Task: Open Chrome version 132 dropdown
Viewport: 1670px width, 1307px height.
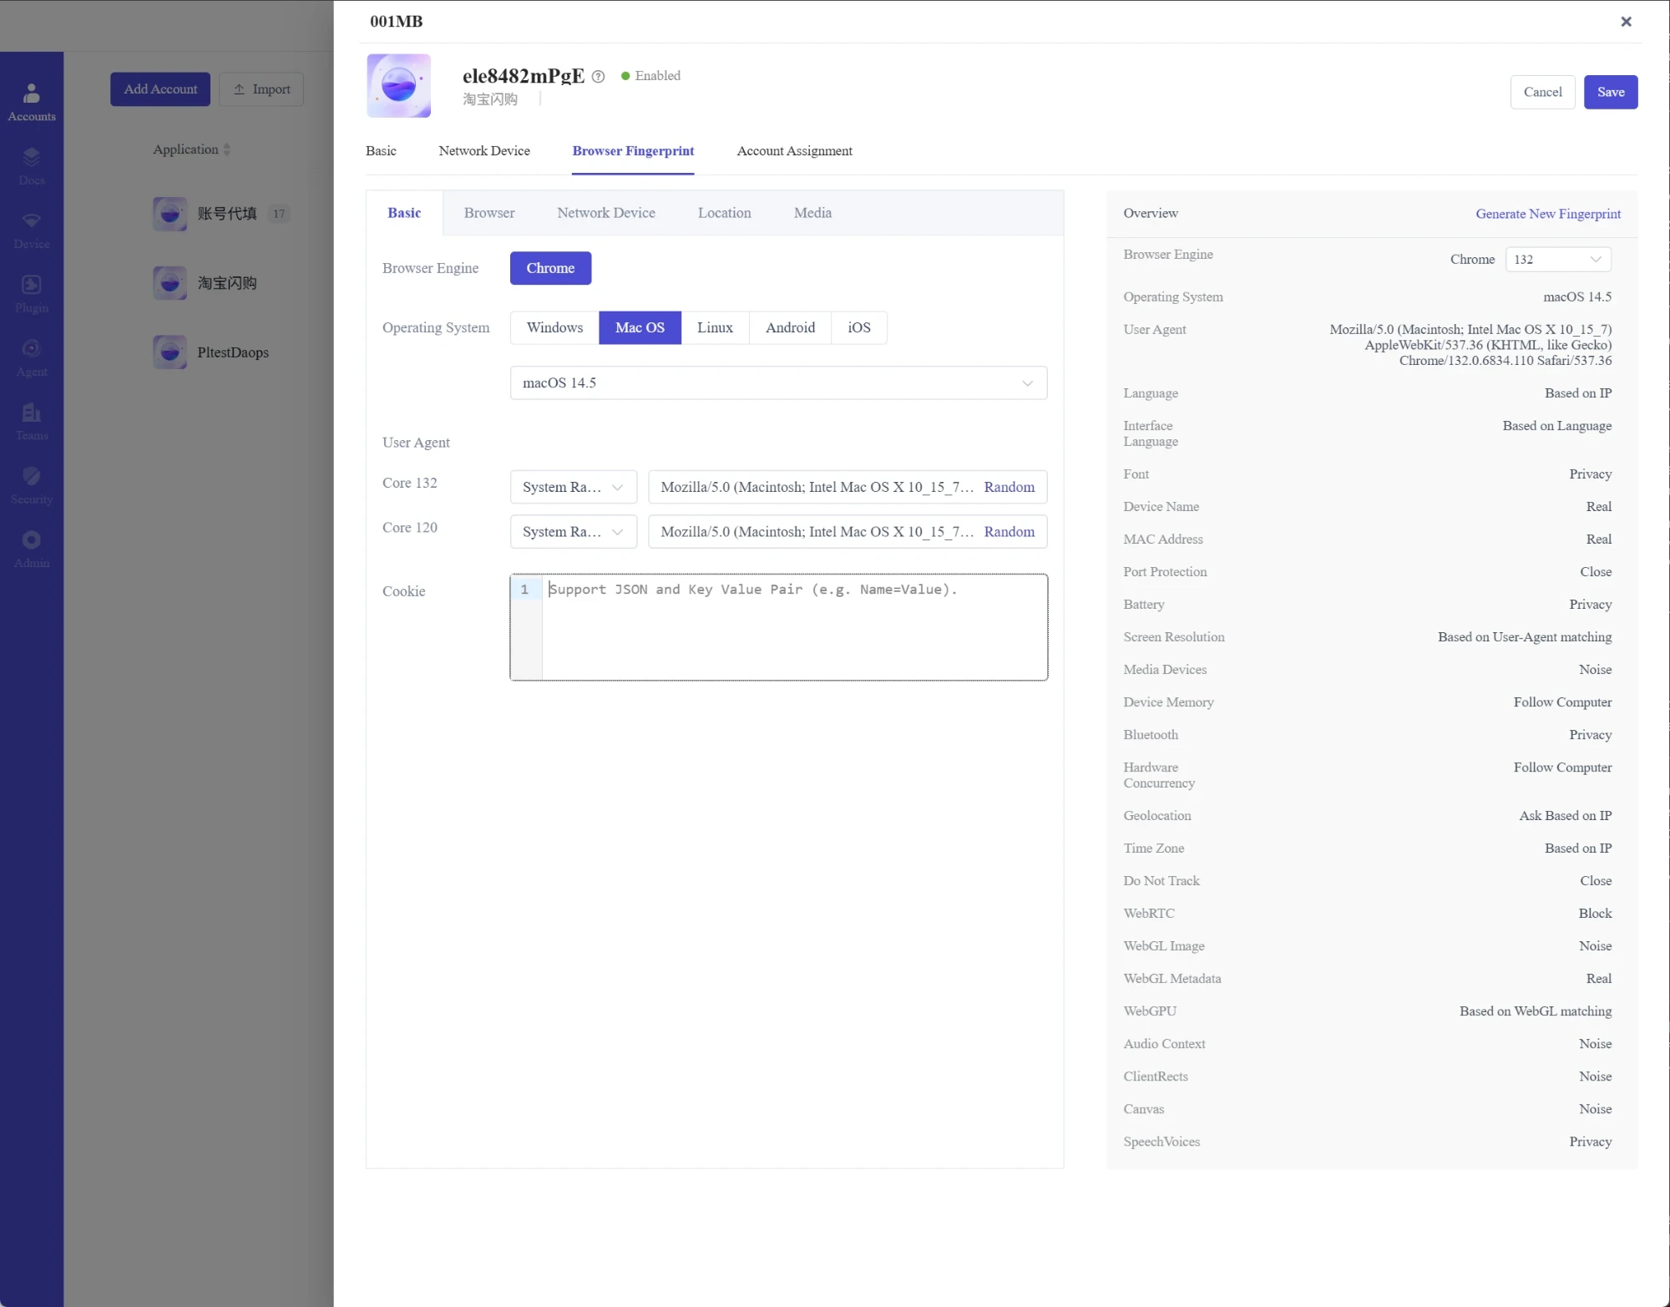Action: tap(1558, 260)
